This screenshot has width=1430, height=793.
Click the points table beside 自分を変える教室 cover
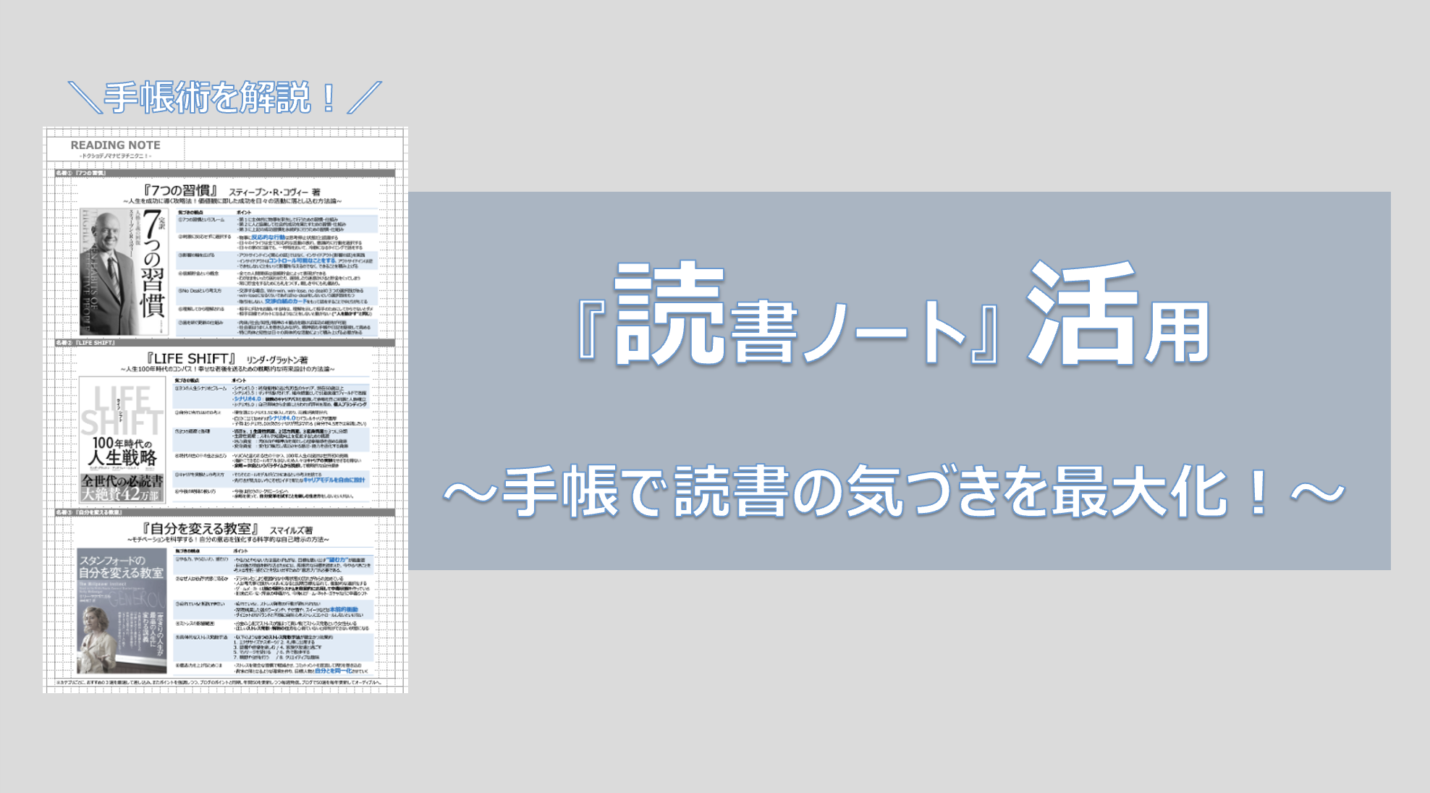coord(274,611)
